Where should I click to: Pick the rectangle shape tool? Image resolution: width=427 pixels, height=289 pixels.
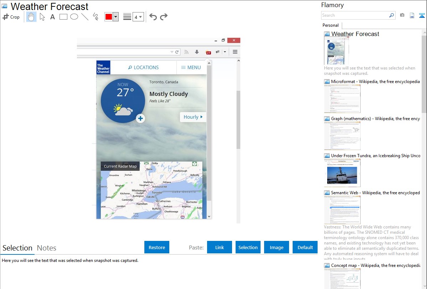[x=63, y=17]
